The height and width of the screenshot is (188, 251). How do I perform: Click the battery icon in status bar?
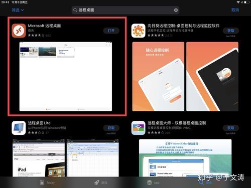[246, 2]
